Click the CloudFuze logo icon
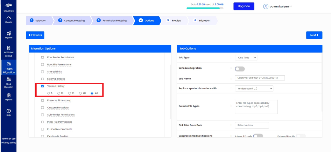The image size is (331, 152). (x=9, y=5)
